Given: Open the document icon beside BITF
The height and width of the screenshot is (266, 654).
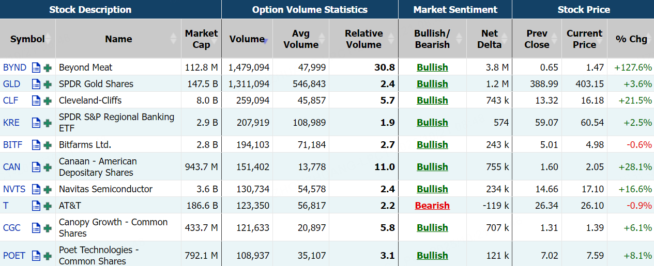Looking at the screenshot, I should (x=36, y=145).
